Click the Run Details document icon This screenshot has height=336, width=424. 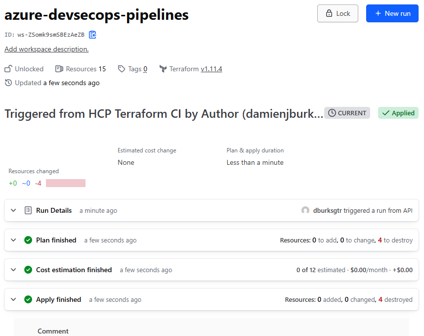coord(28,210)
